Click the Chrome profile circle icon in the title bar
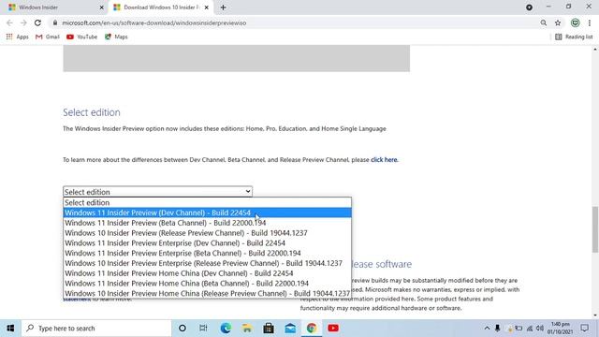This screenshot has height=337, width=599. tap(529, 7)
